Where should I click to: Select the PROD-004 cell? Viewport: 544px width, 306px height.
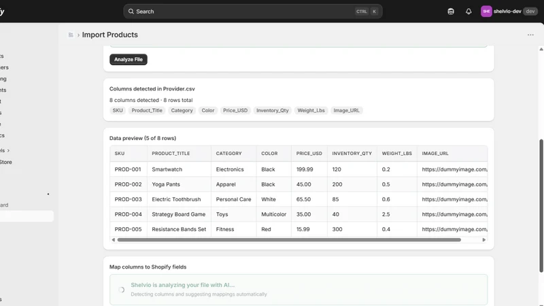click(x=128, y=214)
